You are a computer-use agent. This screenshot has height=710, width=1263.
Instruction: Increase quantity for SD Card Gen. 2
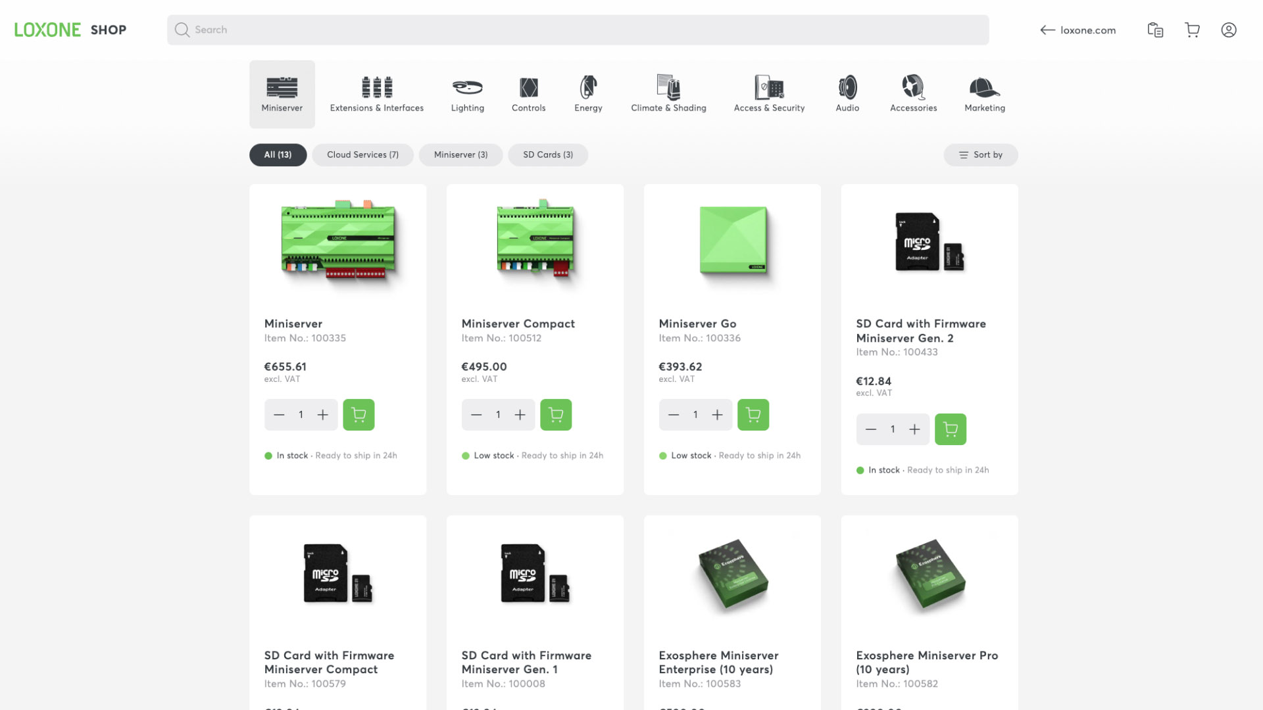[914, 429]
